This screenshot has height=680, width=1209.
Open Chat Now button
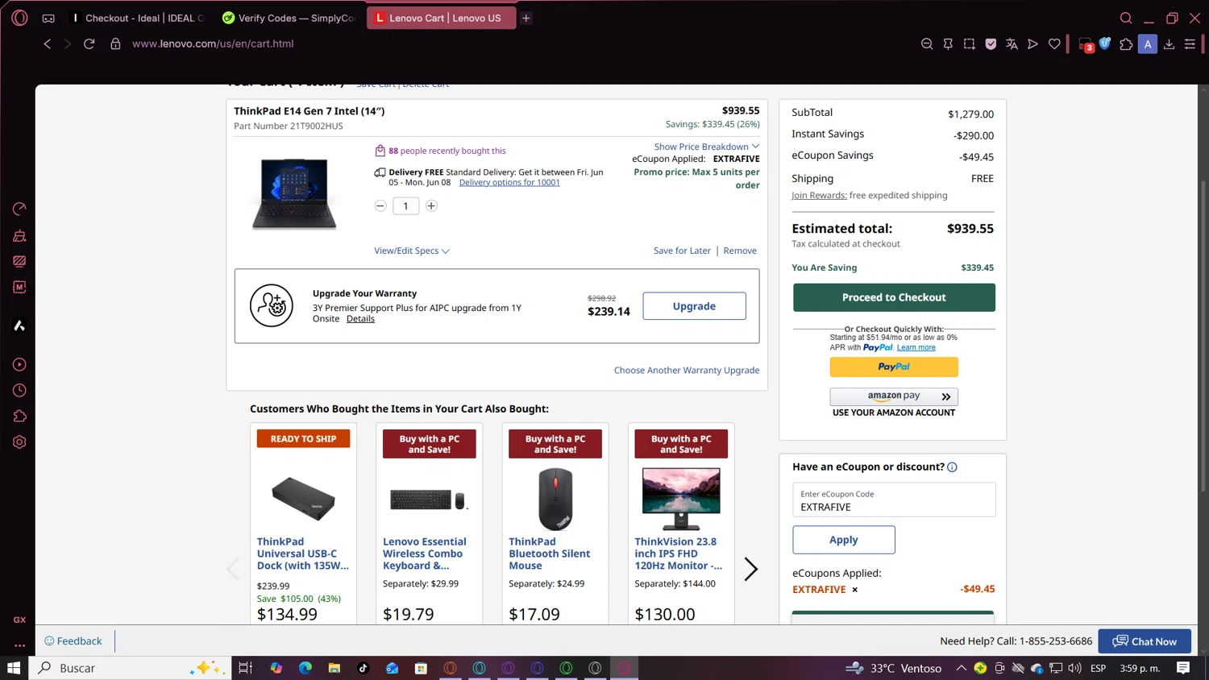pos(1145,641)
